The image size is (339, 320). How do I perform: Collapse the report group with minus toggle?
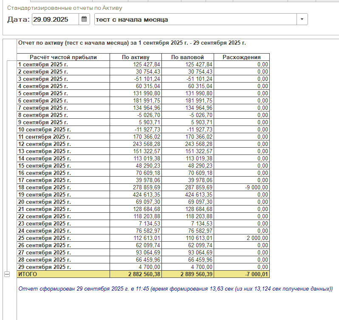[x=7, y=274]
